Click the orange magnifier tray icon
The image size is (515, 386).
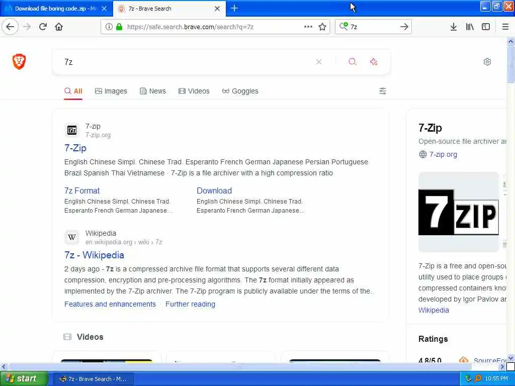coord(478,378)
